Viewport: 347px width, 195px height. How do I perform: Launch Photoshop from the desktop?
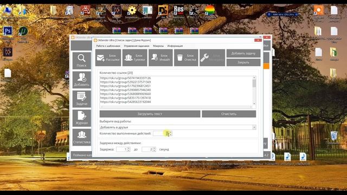(8, 31)
